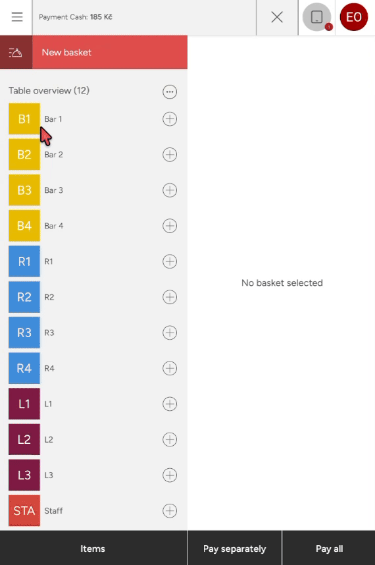Select the yellow B2 table tile

[x=24, y=155]
